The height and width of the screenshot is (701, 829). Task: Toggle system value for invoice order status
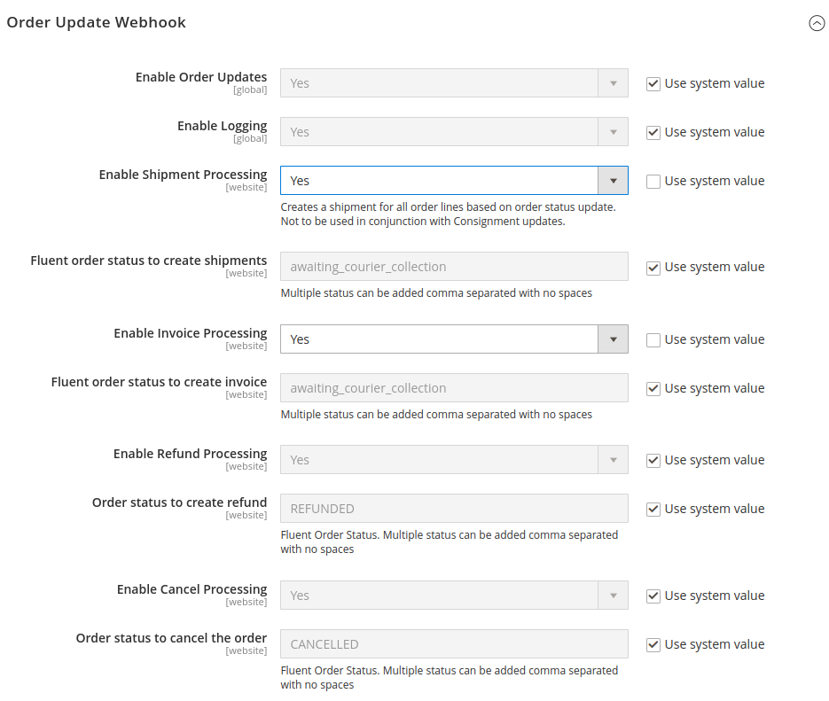click(x=653, y=389)
